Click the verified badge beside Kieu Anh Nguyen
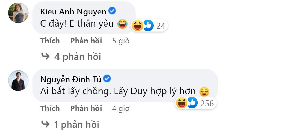The width and height of the screenshot is (282, 135). tap(112, 11)
